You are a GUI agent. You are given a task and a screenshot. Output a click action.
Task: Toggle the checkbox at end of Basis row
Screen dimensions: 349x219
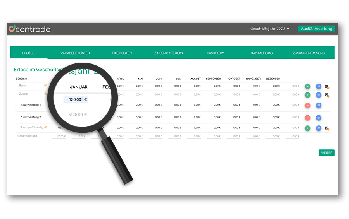(x=327, y=86)
